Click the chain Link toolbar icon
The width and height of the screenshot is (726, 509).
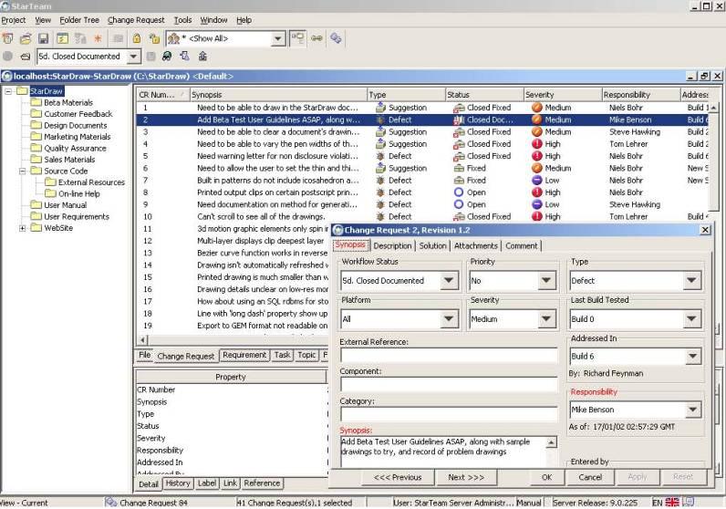(x=316, y=38)
